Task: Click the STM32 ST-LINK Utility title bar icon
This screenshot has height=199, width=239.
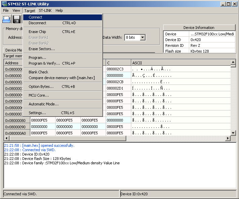Action: (x=4, y=4)
